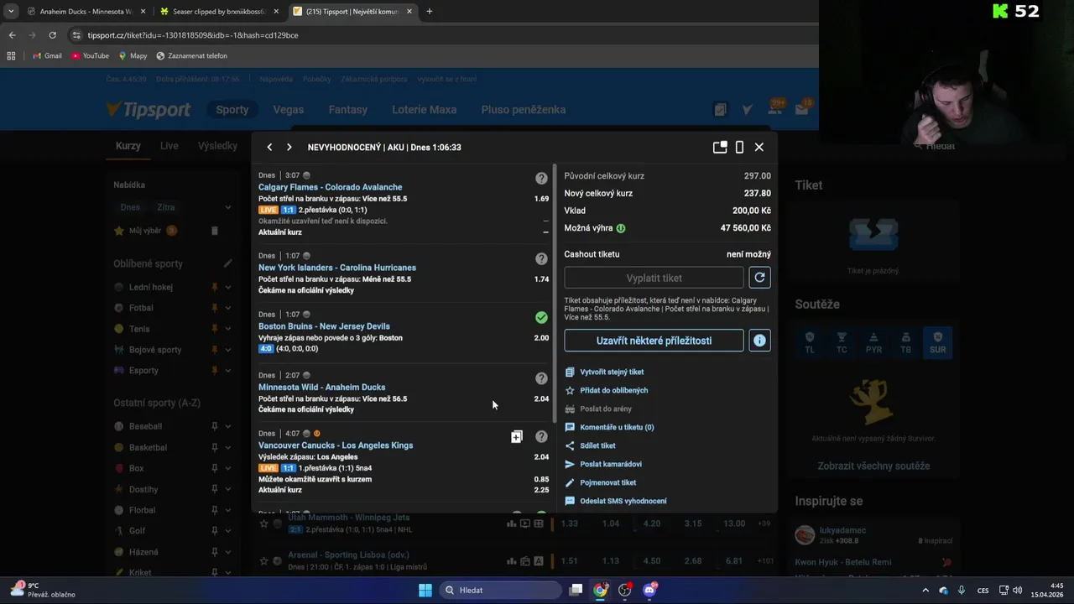This screenshot has width=1074, height=604.
Task: Open New York Islanders - Carolina Hurricanes match
Action: (x=337, y=268)
